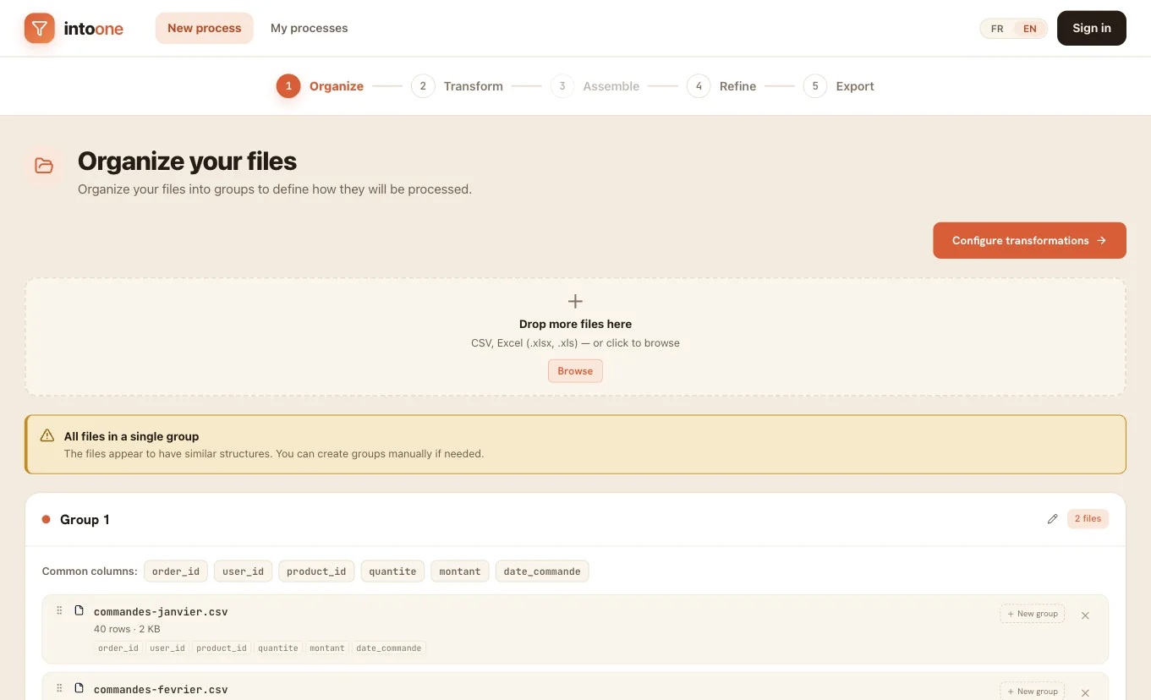Click user_id tag under commandes-janvier.csv
This screenshot has height=700, width=1151.
(167, 648)
